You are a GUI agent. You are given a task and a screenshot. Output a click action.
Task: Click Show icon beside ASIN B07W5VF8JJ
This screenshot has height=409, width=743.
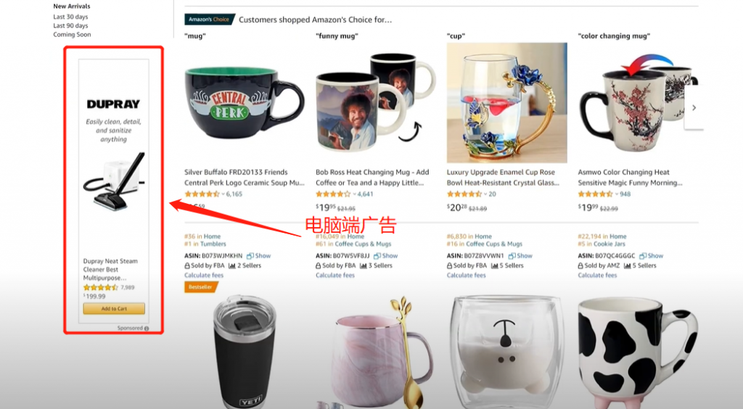pos(377,255)
